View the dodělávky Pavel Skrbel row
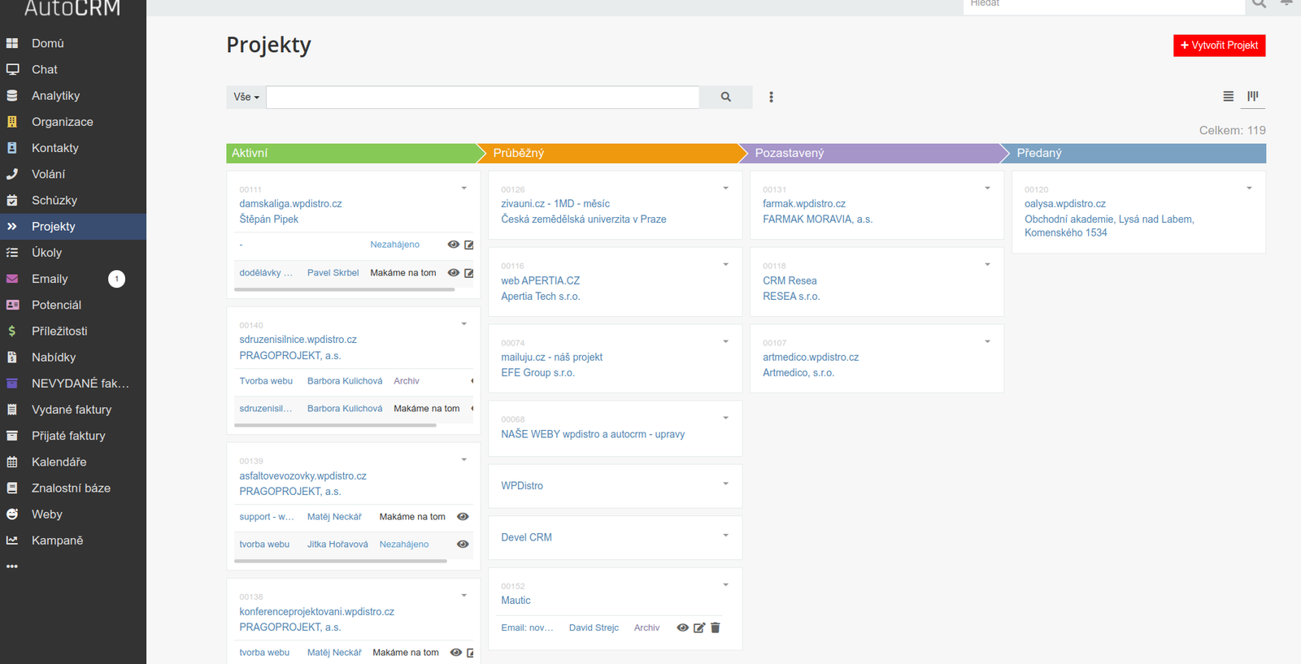 [454, 273]
